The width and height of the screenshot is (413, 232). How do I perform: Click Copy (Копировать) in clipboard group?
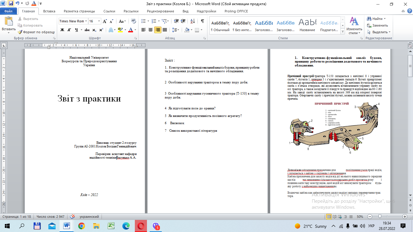[x=30, y=25]
